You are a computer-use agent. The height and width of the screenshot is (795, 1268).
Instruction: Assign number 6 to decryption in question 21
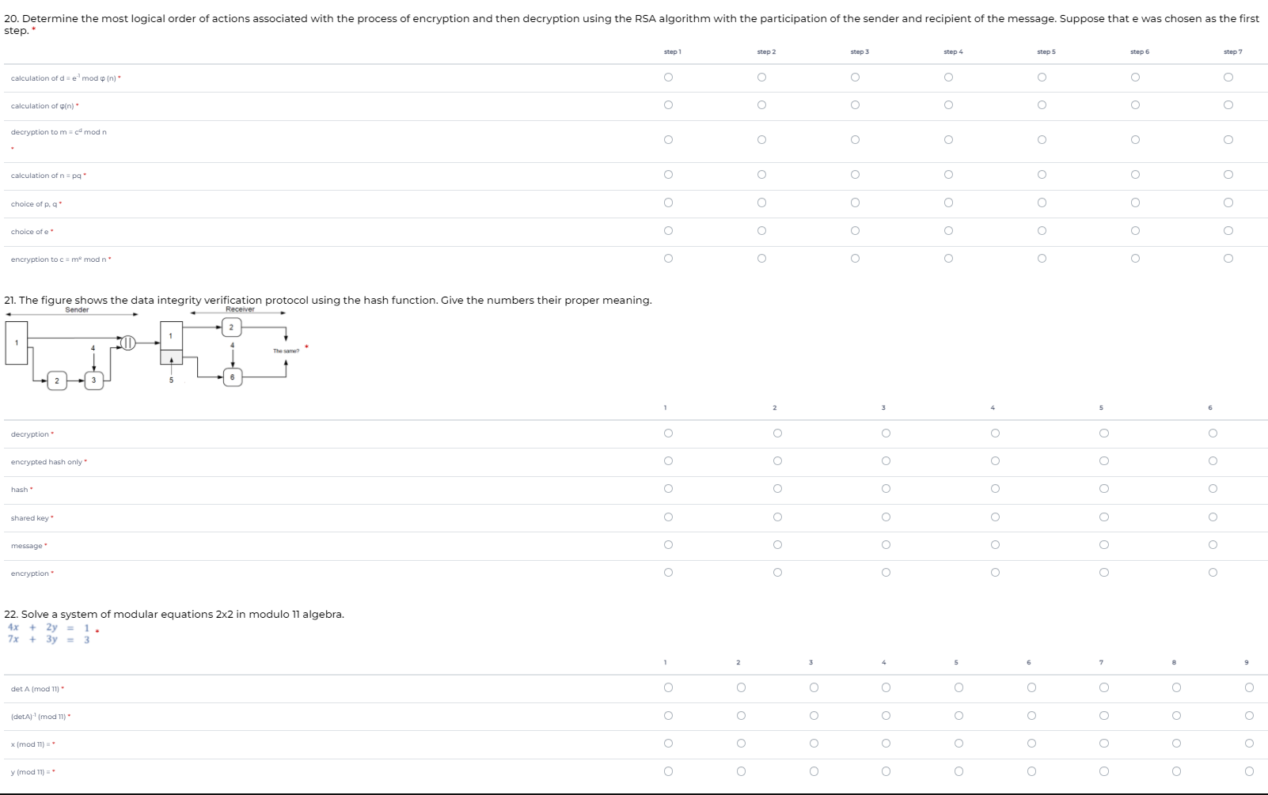(1213, 433)
